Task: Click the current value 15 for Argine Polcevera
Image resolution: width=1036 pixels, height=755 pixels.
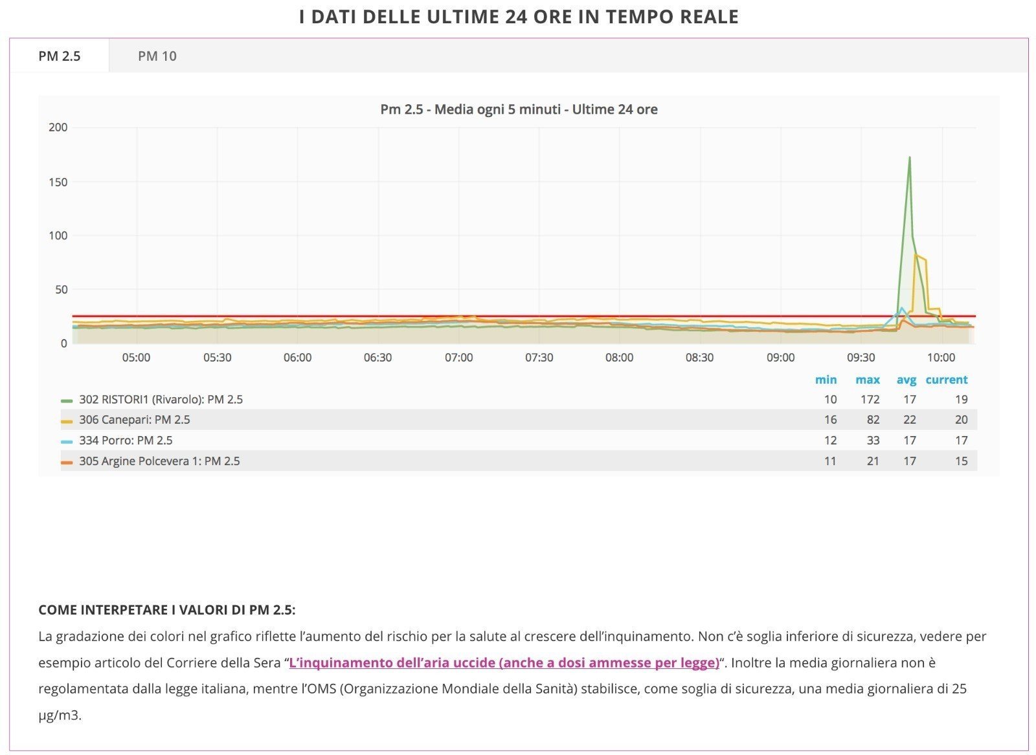Action: (x=962, y=461)
